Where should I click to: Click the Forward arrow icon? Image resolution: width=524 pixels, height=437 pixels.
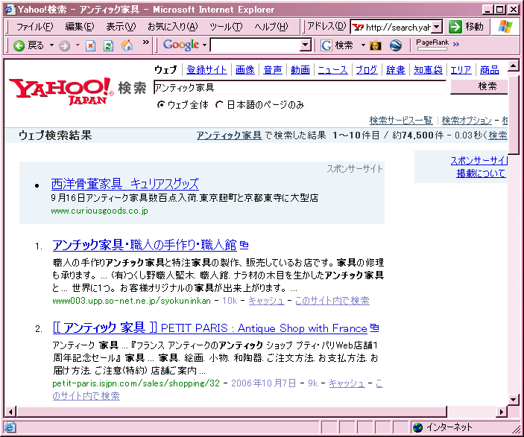(65, 45)
